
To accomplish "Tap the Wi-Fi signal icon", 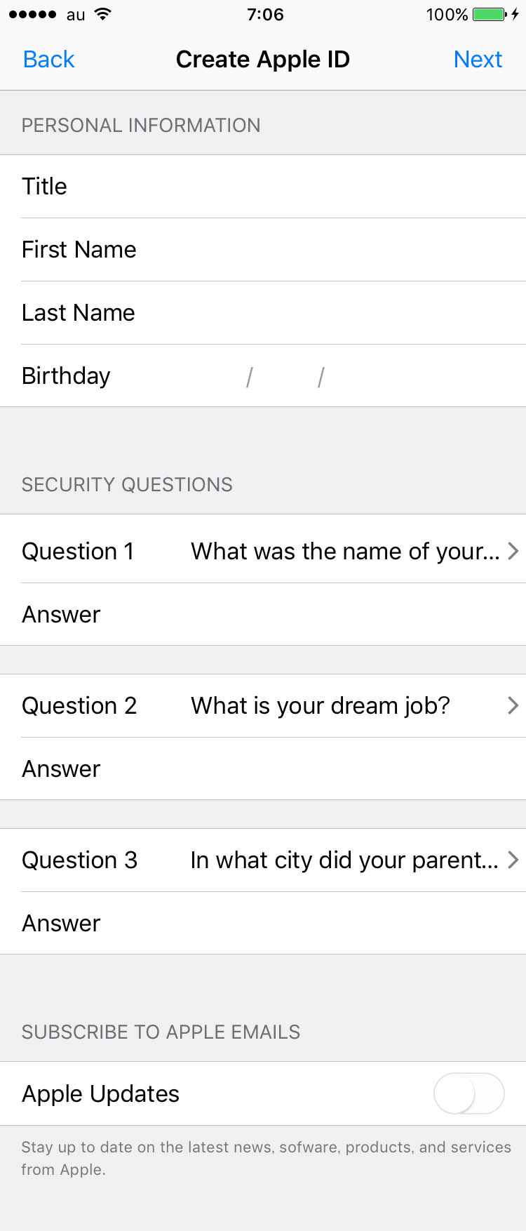I will coord(102,14).
